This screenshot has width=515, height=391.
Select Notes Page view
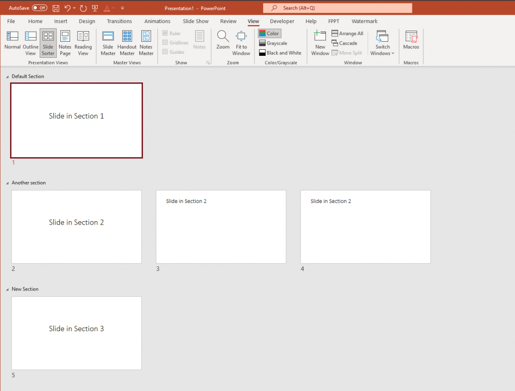click(65, 43)
